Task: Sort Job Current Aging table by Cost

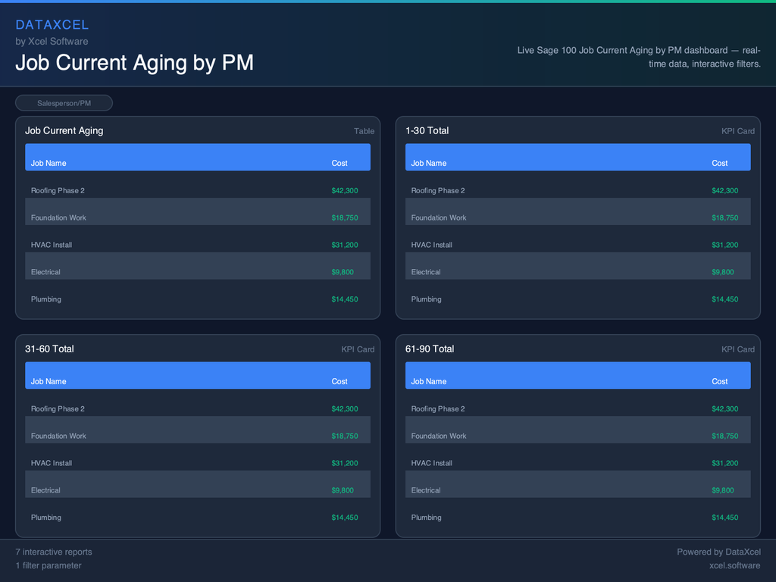Action: click(339, 163)
